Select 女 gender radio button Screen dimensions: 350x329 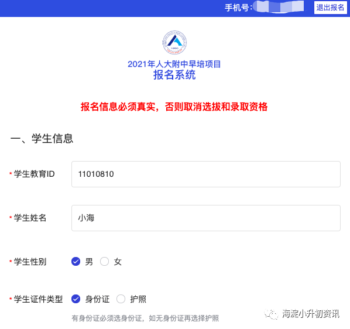click(104, 261)
